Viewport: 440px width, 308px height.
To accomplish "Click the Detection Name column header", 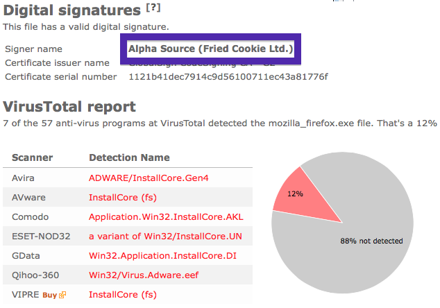I will (x=129, y=157).
